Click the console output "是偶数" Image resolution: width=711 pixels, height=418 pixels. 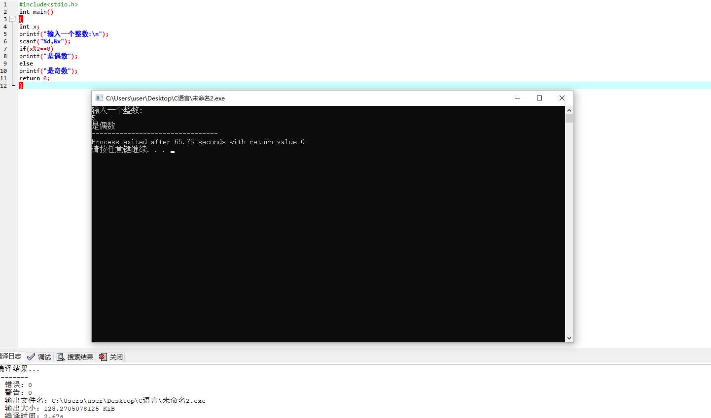tap(104, 126)
